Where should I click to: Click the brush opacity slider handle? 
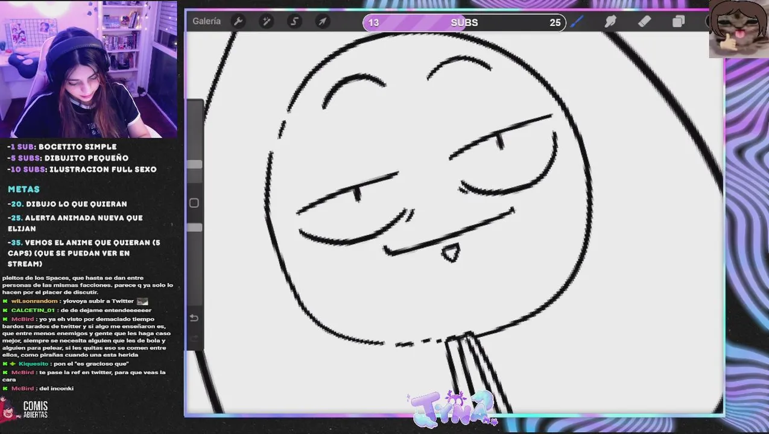coord(195,227)
